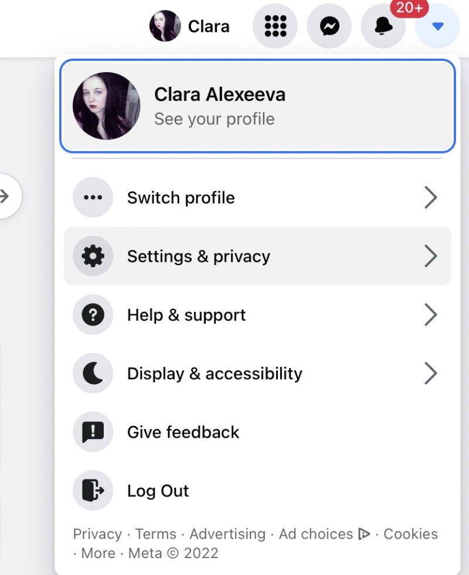Click Clara's small avatar in top bar

[x=165, y=26]
